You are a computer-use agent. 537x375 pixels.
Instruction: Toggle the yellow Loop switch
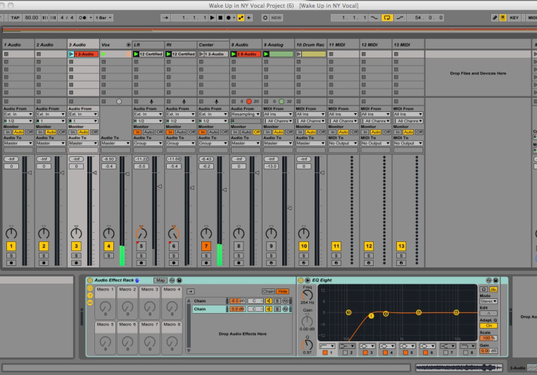point(387,18)
